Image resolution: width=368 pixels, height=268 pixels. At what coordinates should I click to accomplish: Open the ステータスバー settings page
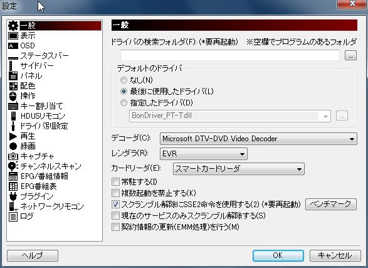pos(45,56)
